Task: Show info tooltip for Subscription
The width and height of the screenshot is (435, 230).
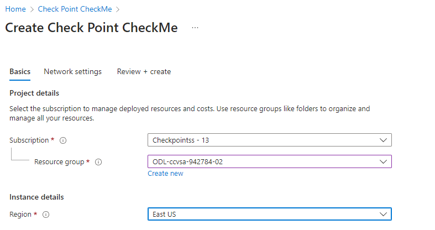Action: coord(63,140)
